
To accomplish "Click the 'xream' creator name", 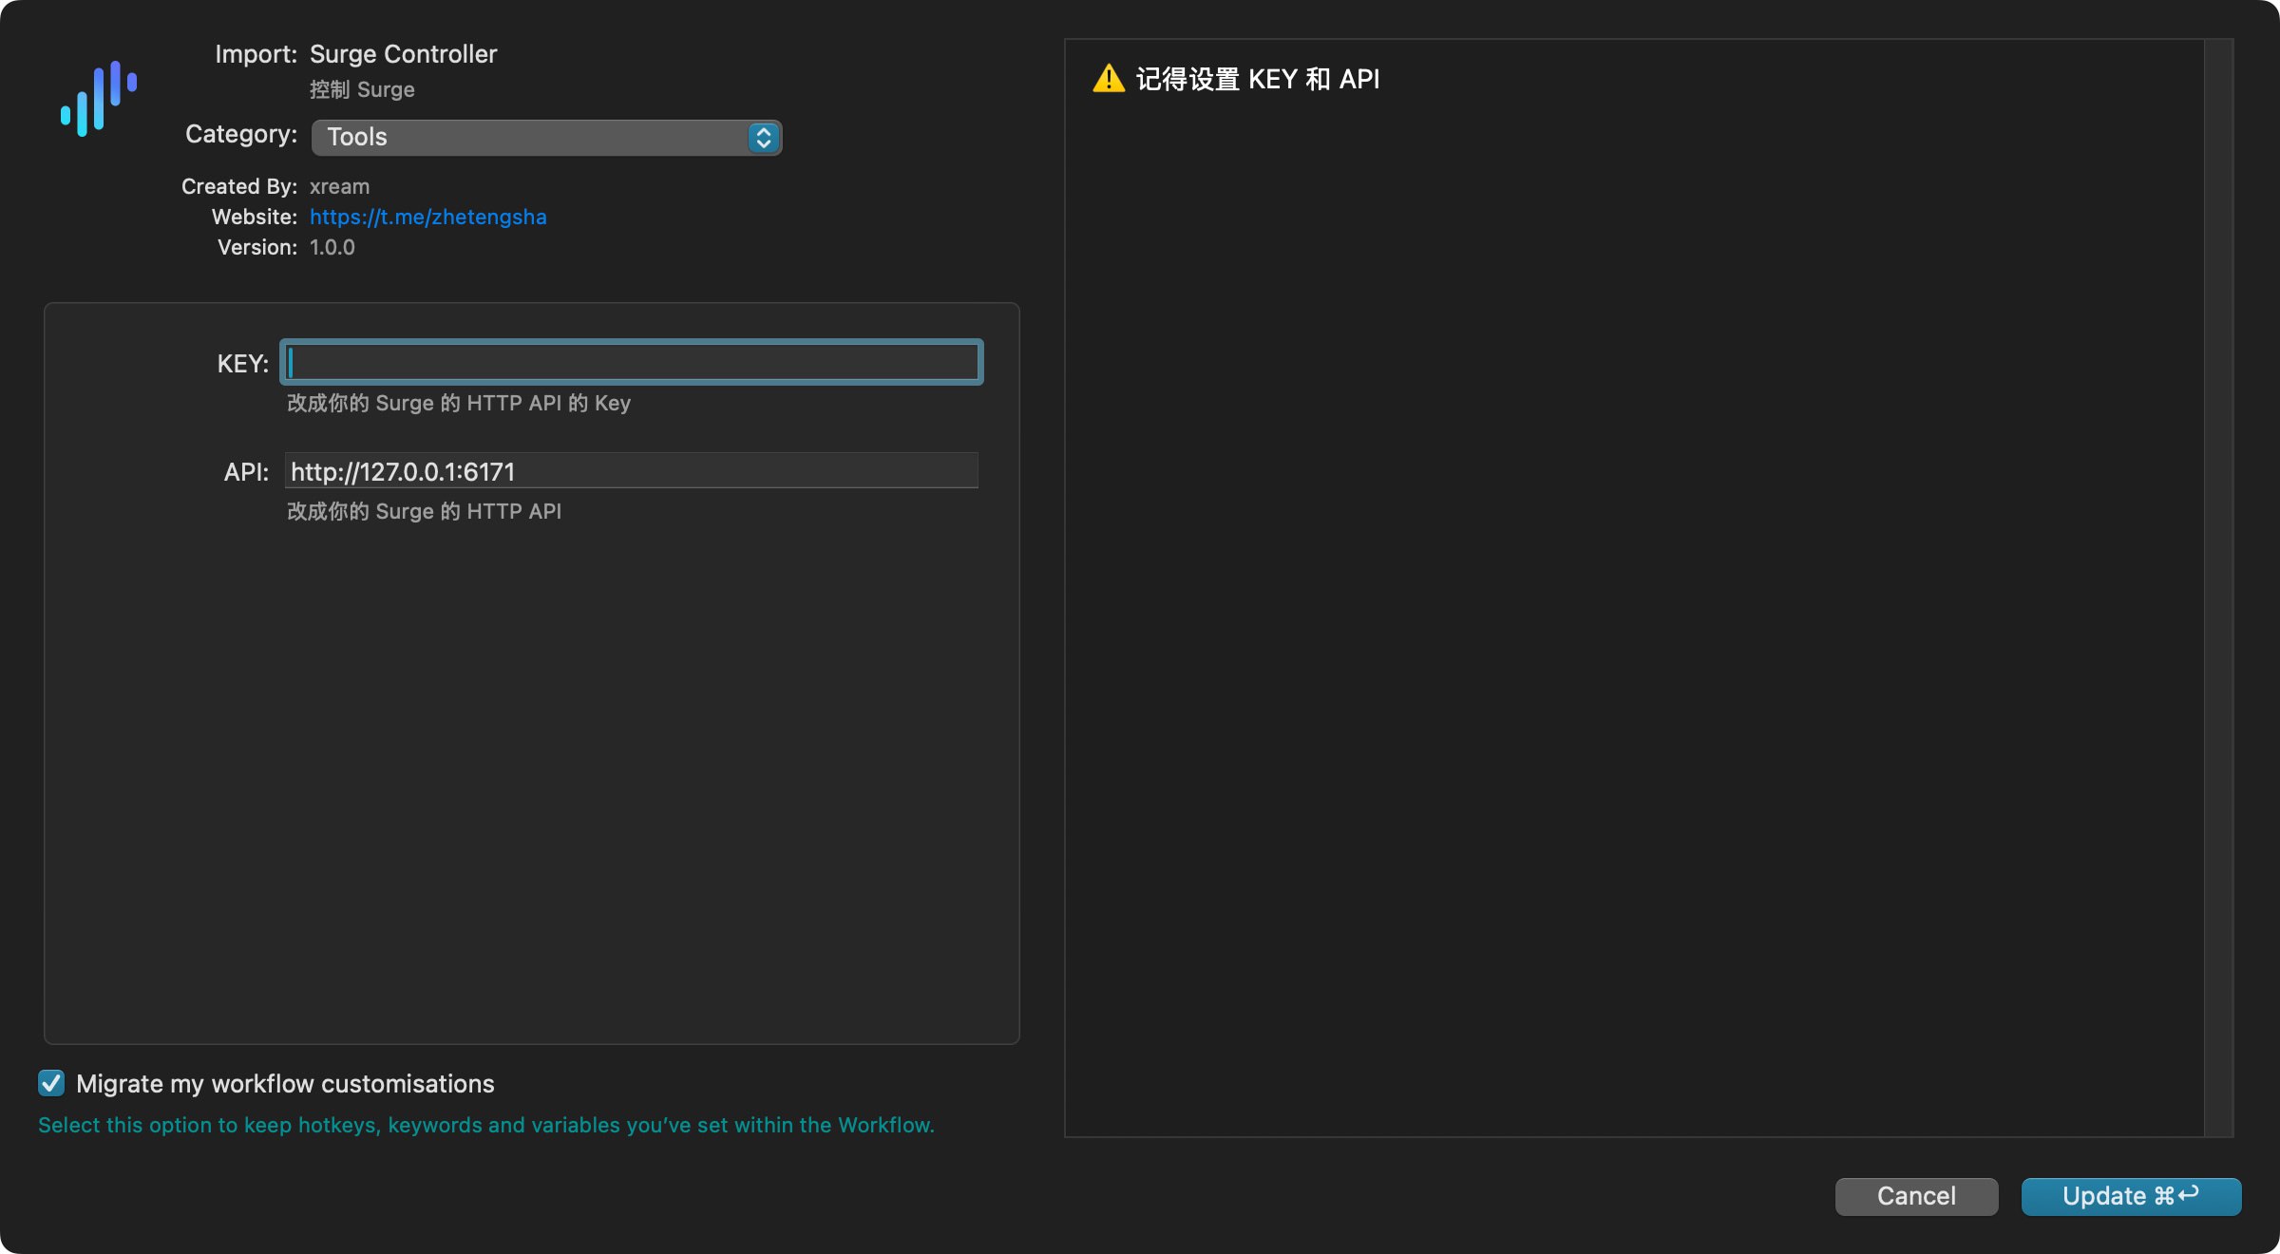I will (x=339, y=186).
